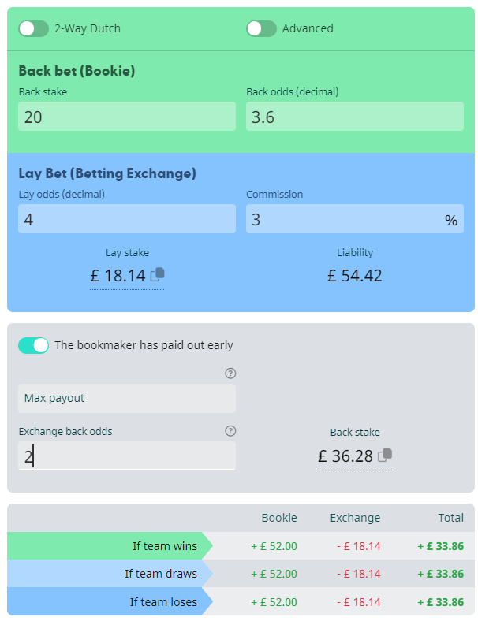Screen dimensions: 478x621
Task: Turn on the Advanced toggle
Action: 261,28
